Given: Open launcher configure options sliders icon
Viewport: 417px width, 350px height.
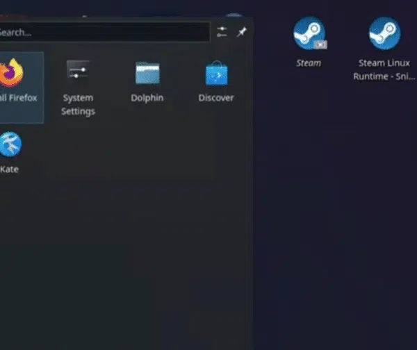Looking at the screenshot, I should [222, 32].
